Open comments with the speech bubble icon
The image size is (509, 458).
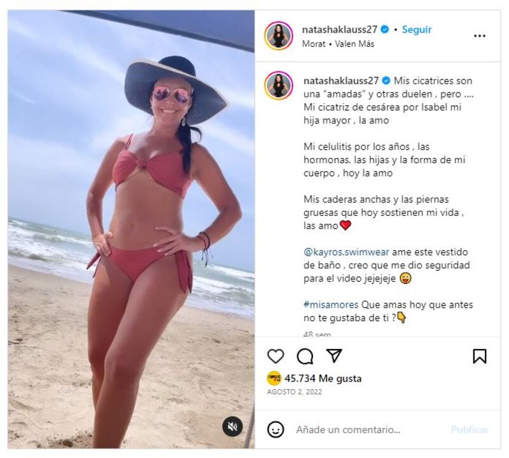(x=305, y=356)
